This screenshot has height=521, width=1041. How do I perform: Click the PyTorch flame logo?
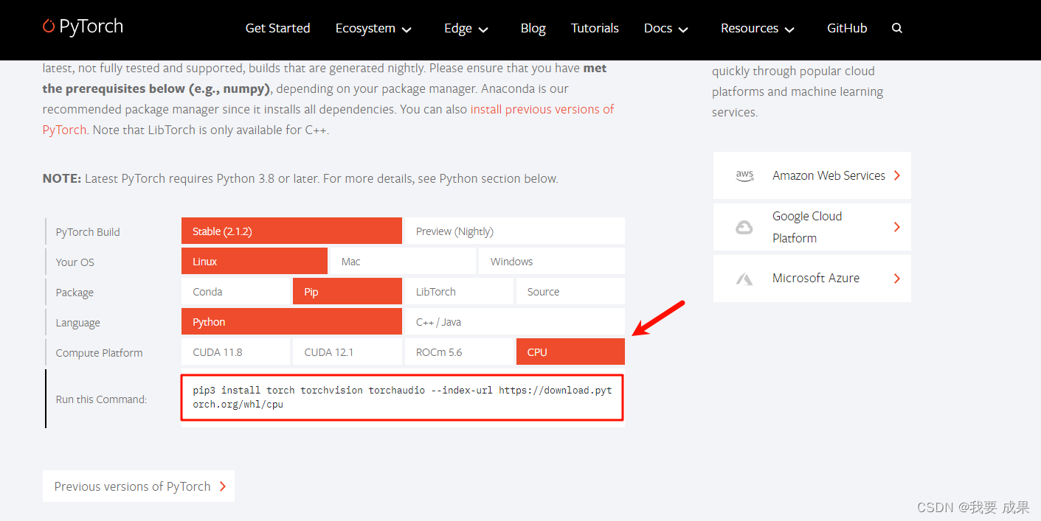coord(49,27)
